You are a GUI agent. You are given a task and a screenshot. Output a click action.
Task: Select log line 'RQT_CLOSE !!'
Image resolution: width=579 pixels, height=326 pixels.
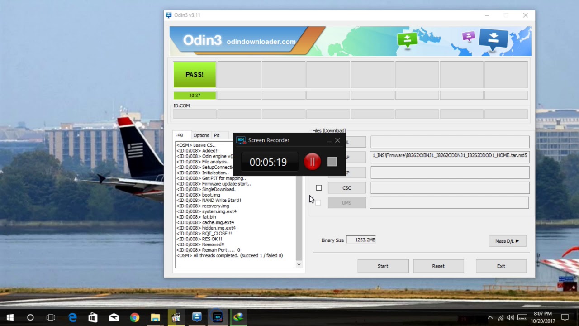point(204,234)
